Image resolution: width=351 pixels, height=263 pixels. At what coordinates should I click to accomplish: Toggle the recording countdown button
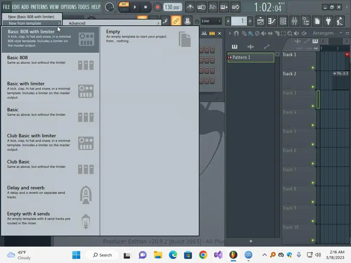213,7
